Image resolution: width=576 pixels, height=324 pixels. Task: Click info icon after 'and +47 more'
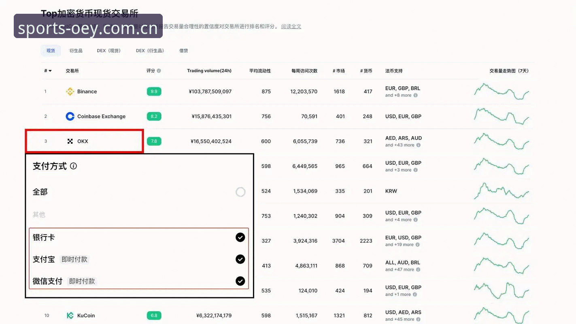coord(419,270)
